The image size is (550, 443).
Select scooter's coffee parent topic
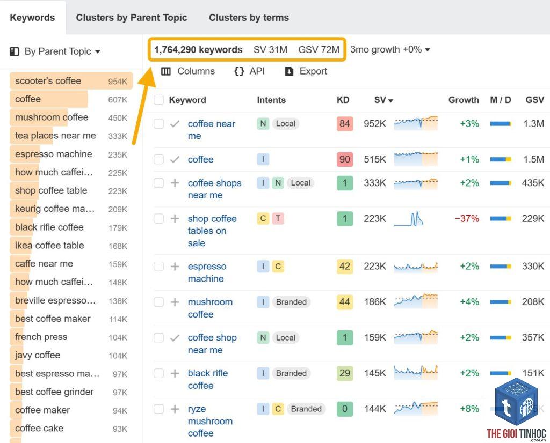coord(71,81)
